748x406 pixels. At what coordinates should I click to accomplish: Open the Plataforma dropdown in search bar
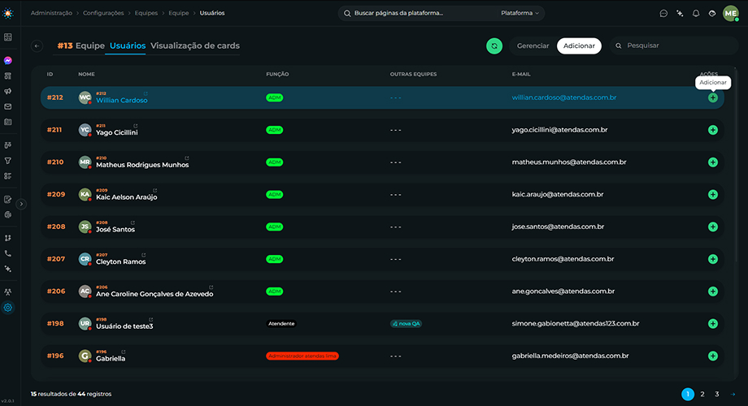click(520, 13)
